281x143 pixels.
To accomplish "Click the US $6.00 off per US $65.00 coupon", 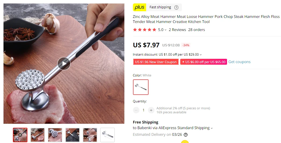I will tap(204, 62).
